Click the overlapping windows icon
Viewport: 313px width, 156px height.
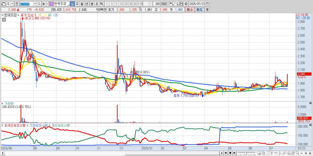tap(263, 153)
